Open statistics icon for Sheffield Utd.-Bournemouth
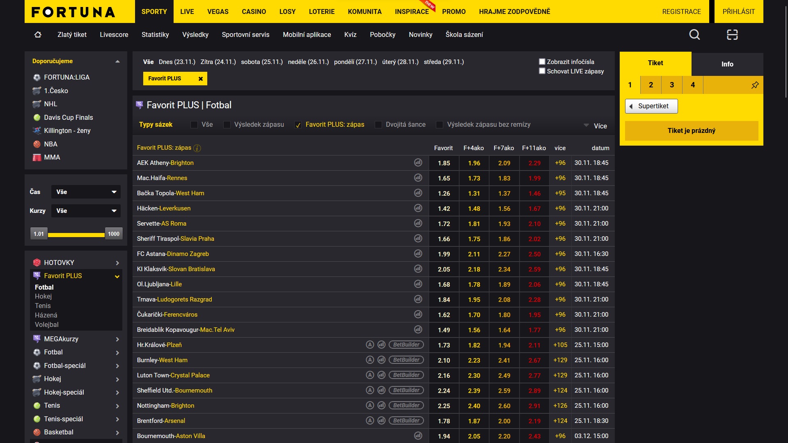Screen dimensions: 788x443 pyautogui.click(x=381, y=390)
